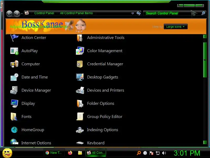Select Control Panel in the address breadcrumb
The width and height of the screenshot is (210, 158).
coord(44,13)
